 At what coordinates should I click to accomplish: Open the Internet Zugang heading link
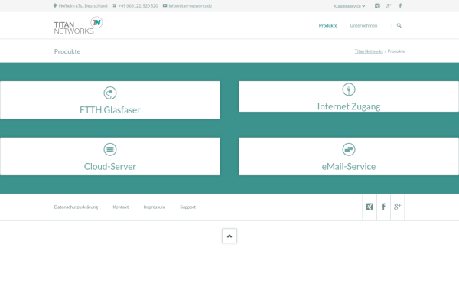[349, 106]
